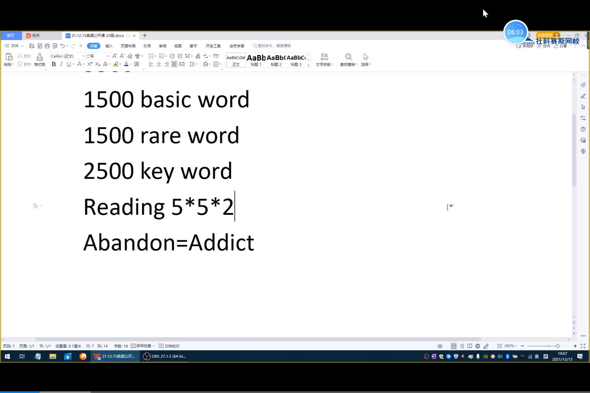
Task: Open the font name Calibri dropdown
Action: [84, 56]
